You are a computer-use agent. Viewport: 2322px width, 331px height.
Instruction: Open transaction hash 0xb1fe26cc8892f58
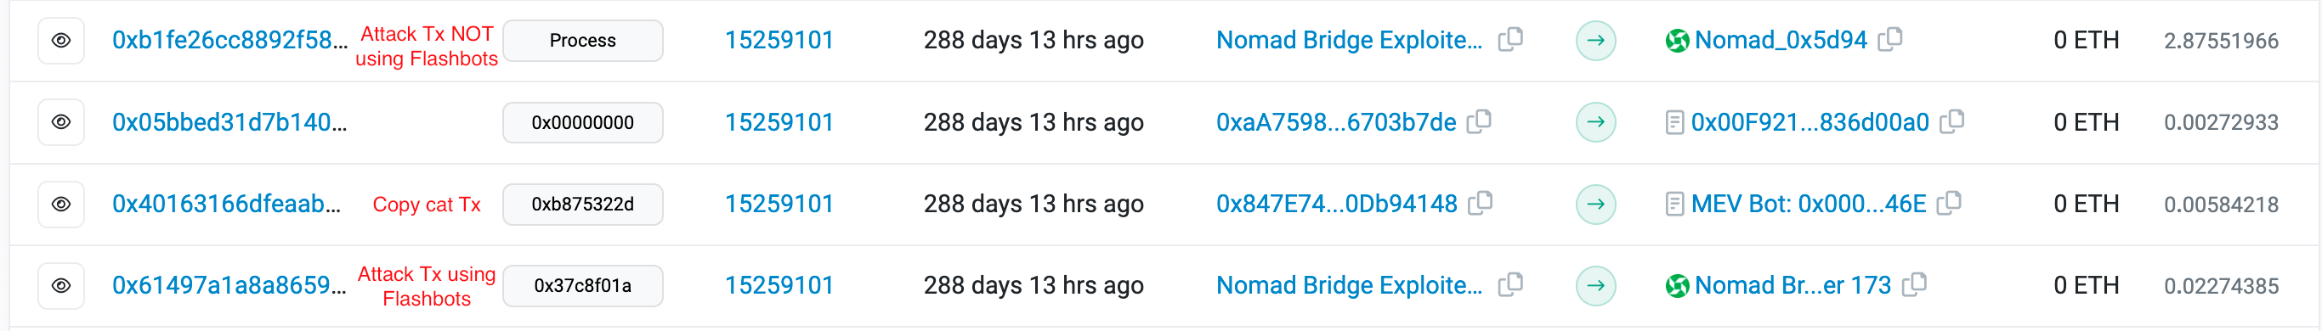(229, 41)
